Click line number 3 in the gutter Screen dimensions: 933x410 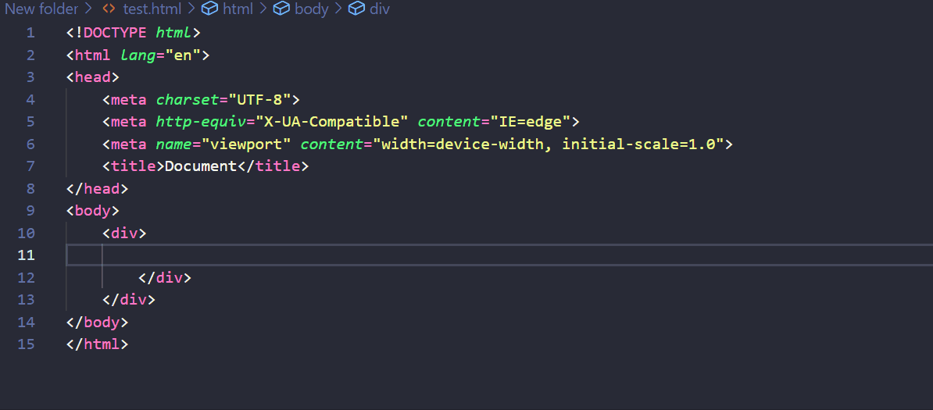click(x=30, y=77)
